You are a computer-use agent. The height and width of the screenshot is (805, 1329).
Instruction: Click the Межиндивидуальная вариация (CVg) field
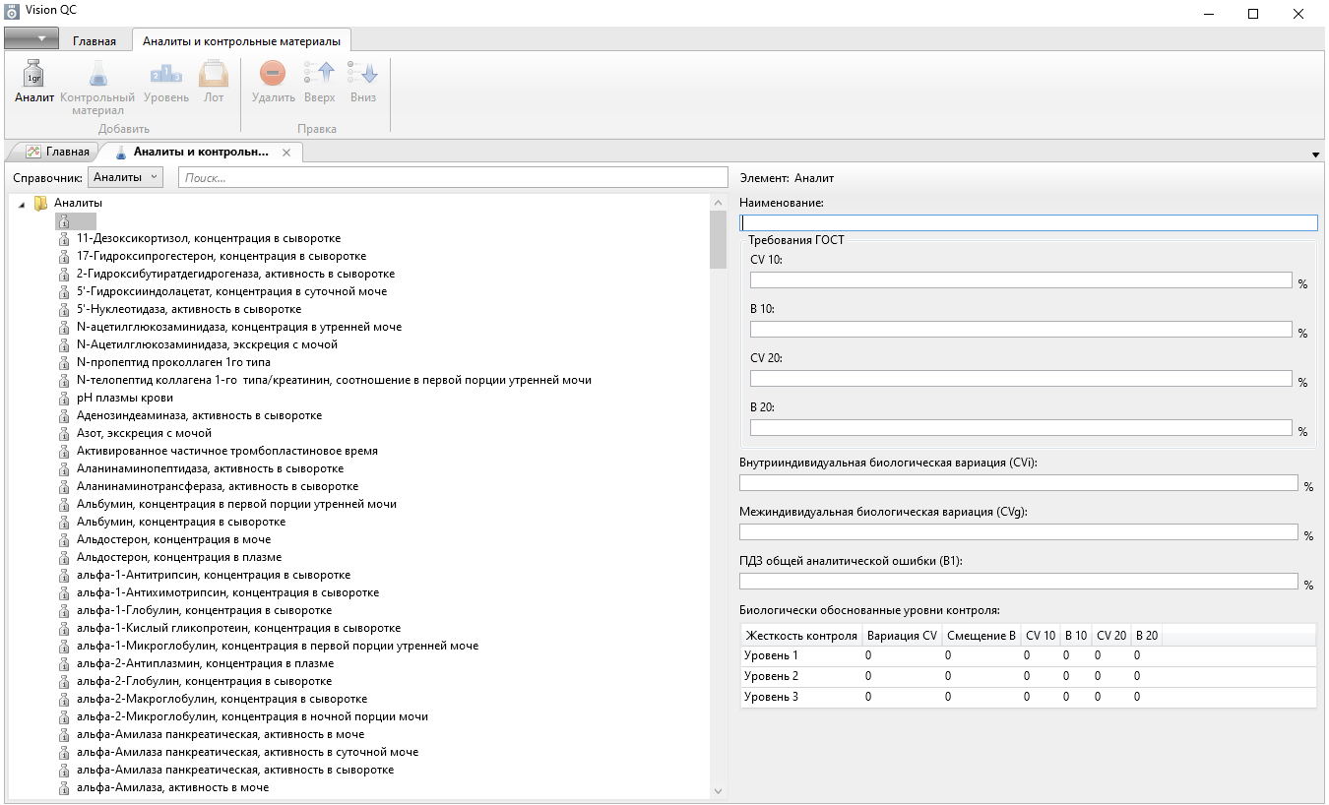(x=1019, y=532)
